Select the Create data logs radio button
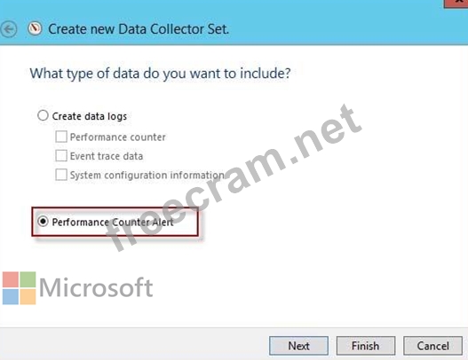 (43, 115)
